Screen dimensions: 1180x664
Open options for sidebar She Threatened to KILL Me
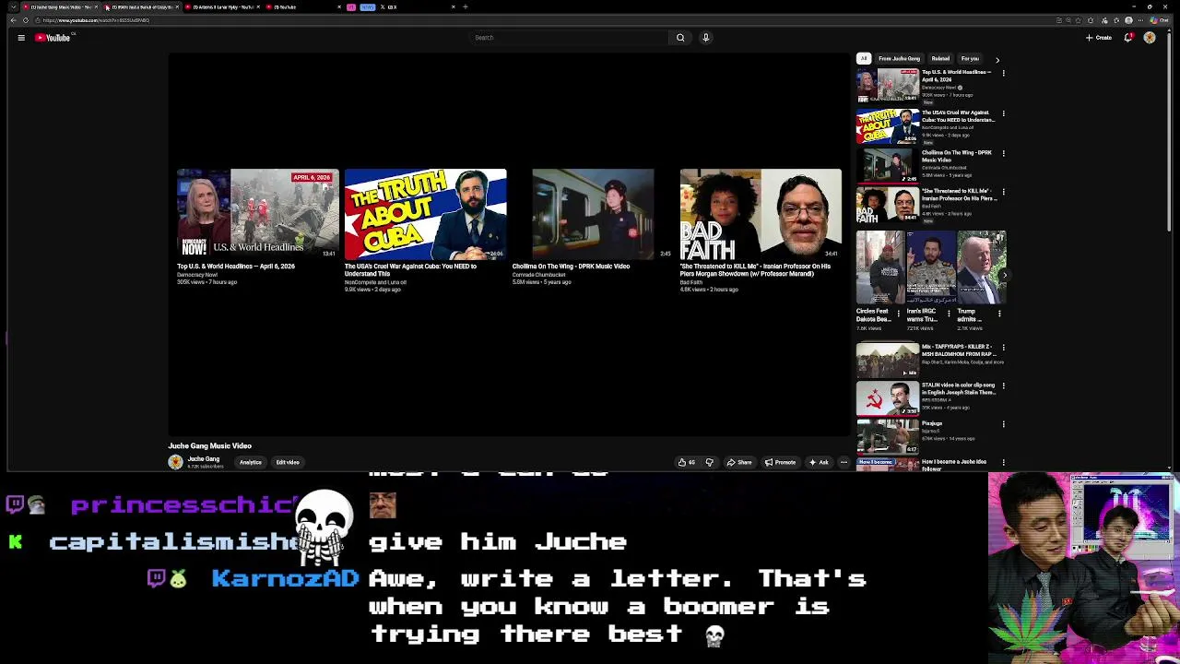coord(1003,192)
